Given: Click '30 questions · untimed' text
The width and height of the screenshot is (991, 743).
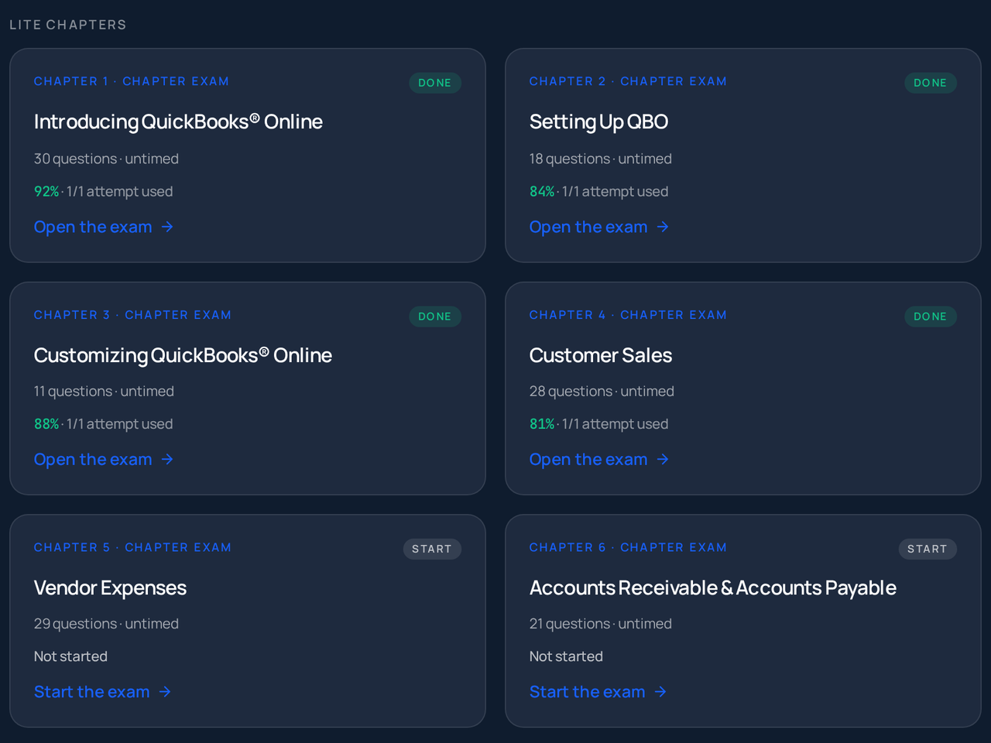Looking at the screenshot, I should click(x=106, y=159).
